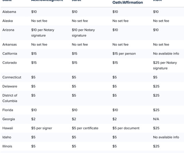Select Colorado's '$25 per Notary signature' cell
The width and height of the screenshot is (184, 153).
tap(165, 65)
